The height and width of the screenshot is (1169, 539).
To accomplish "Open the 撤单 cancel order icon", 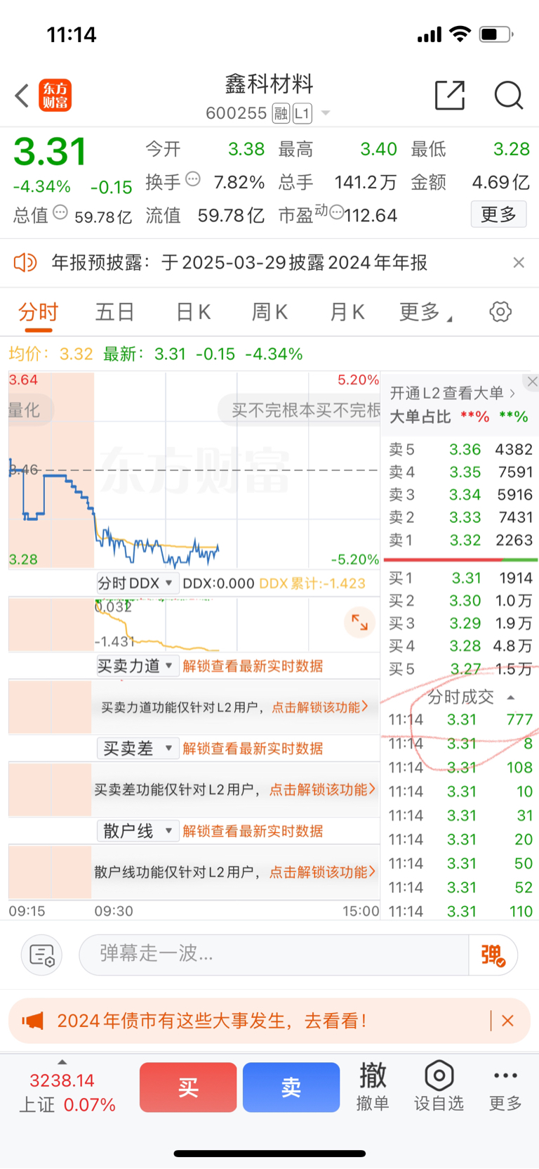I will [373, 1086].
